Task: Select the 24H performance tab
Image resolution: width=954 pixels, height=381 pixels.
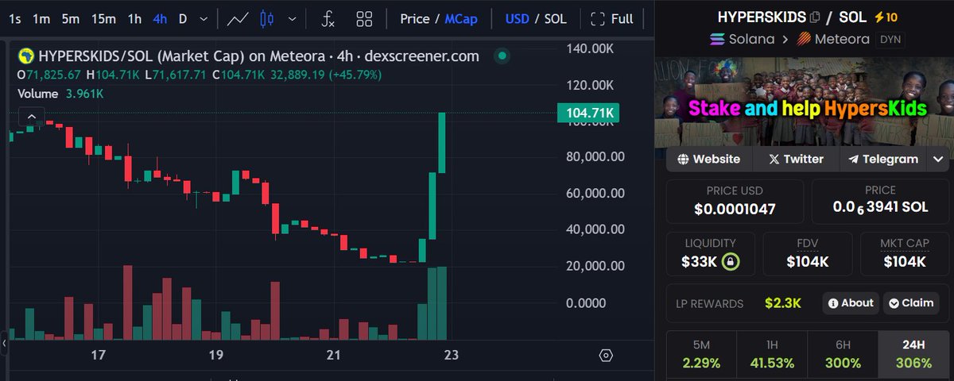Action: (x=914, y=354)
